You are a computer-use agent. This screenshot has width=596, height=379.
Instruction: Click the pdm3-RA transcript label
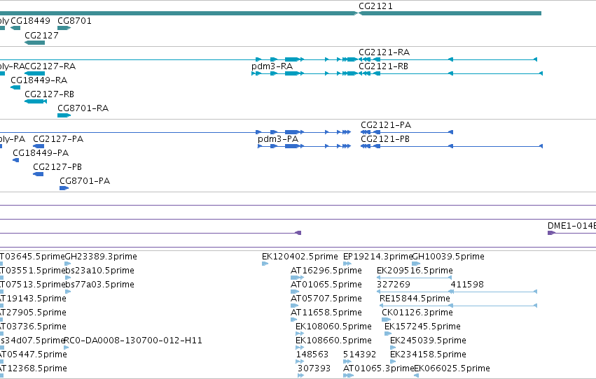click(x=272, y=66)
